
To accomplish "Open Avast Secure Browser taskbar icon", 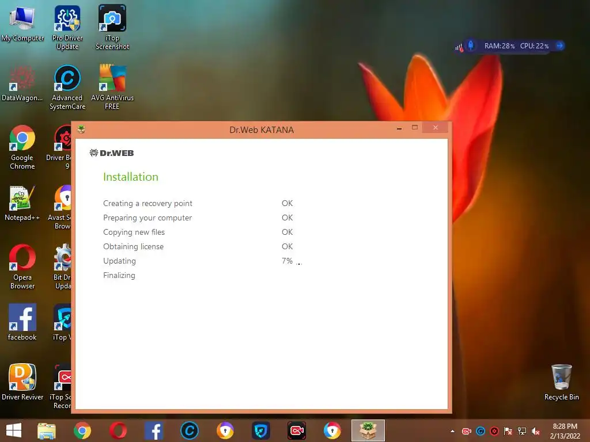I will click(x=225, y=430).
